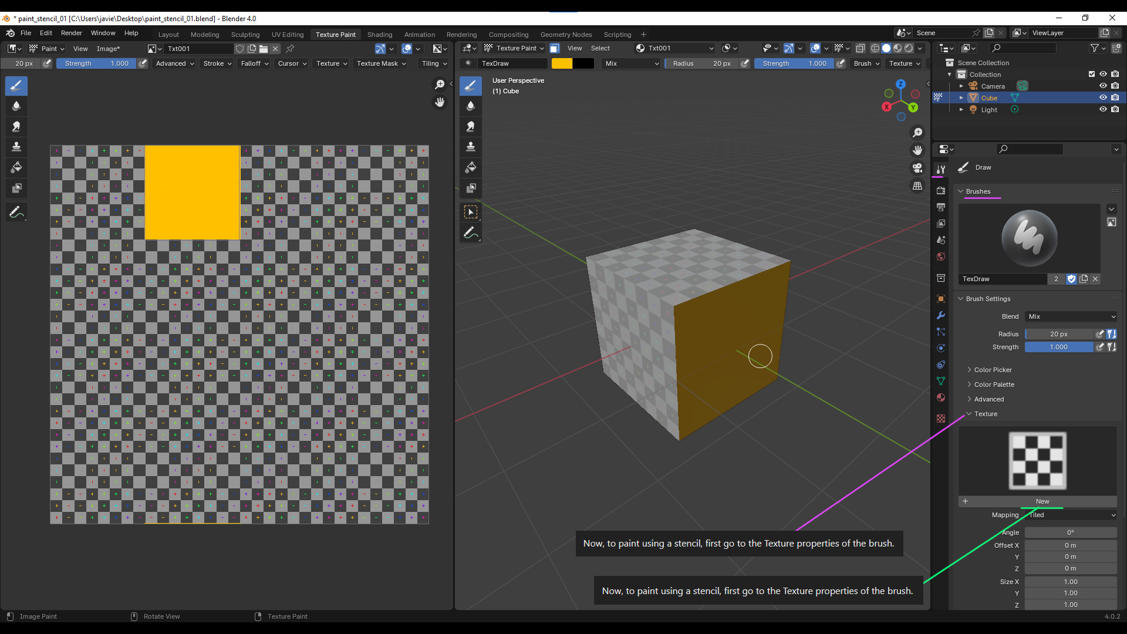Viewport: 1127px width, 634px height.
Task: Open the Texture Mask dropdown in image editor
Action: [x=382, y=63]
